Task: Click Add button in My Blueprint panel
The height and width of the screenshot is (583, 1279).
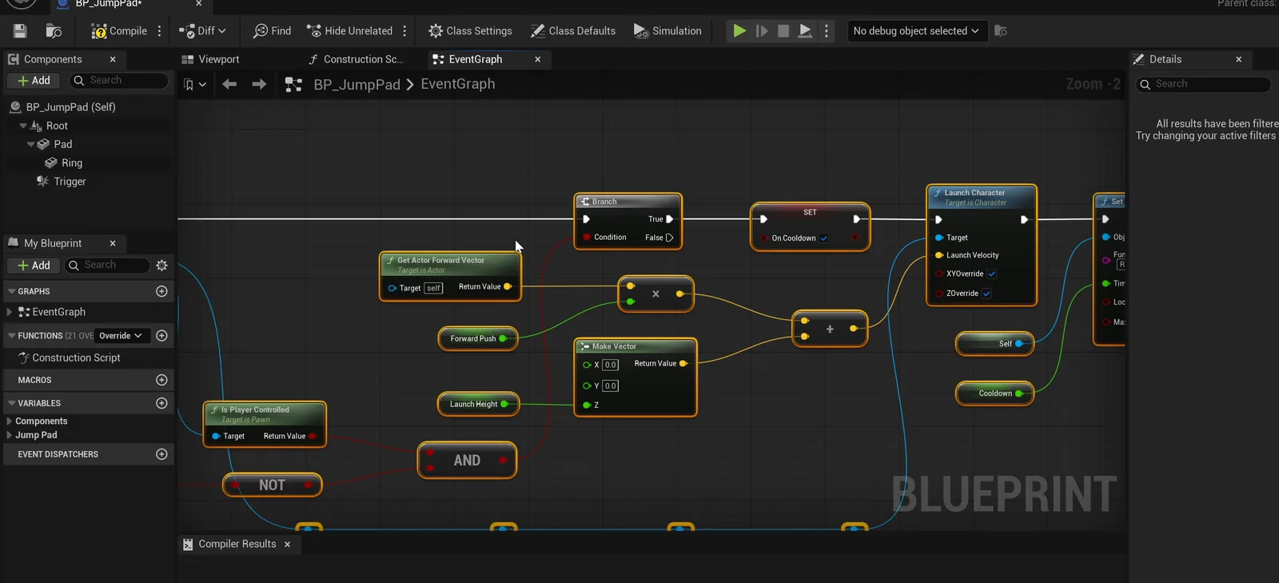Action: 34,266
